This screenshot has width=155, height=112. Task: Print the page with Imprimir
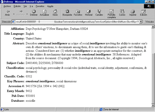click(133, 13)
